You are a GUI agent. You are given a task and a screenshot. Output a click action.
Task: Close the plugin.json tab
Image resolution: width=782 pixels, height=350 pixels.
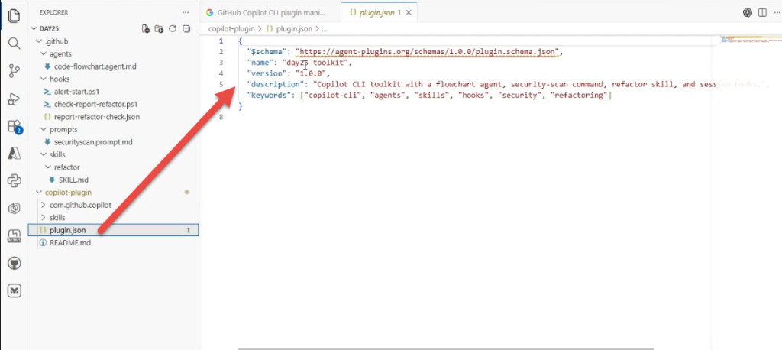(409, 13)
